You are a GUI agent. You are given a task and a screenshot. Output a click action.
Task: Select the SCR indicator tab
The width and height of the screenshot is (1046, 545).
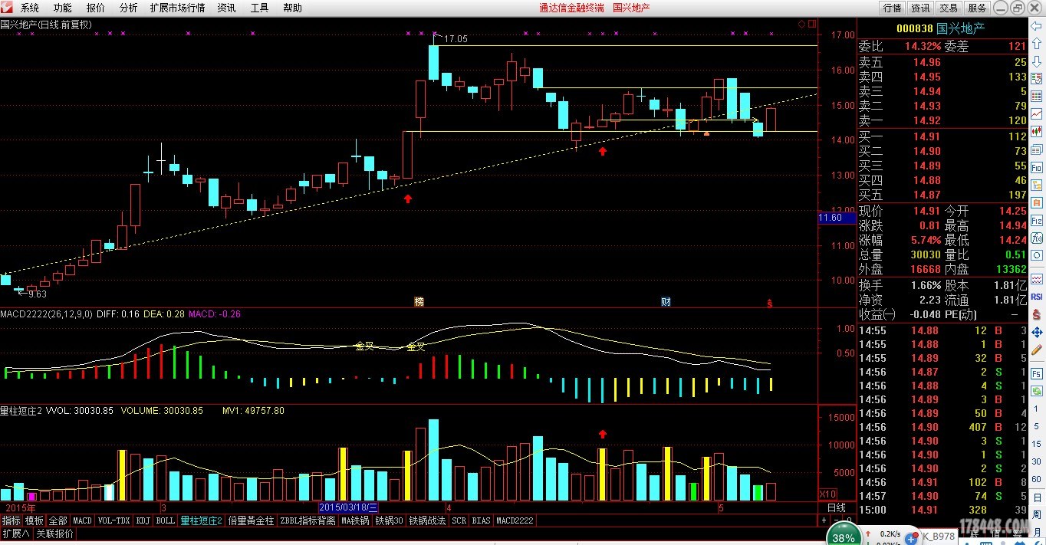pos(459,520)
